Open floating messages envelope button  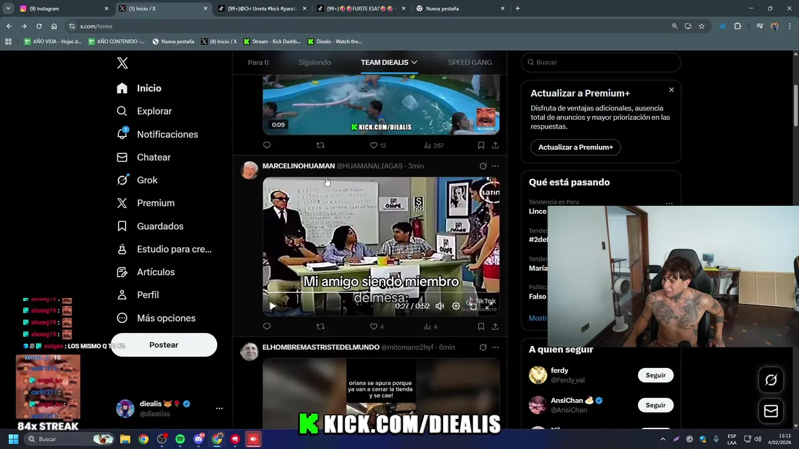point(771,411)
